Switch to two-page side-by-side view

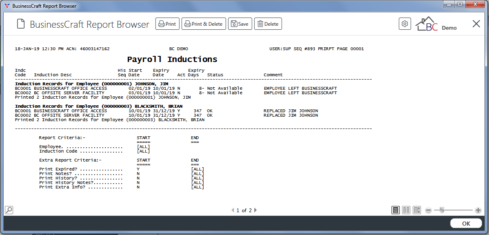[406, 210]
